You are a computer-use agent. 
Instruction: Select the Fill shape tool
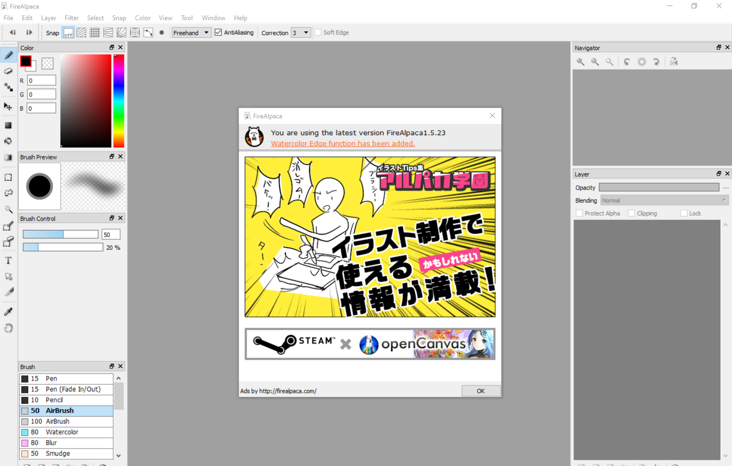(x=8, y=125)
